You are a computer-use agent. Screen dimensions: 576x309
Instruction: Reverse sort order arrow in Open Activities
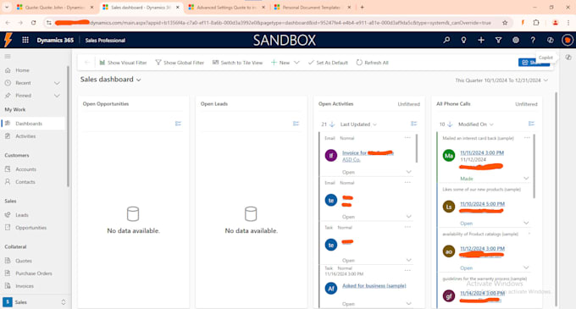pos(332,124)
